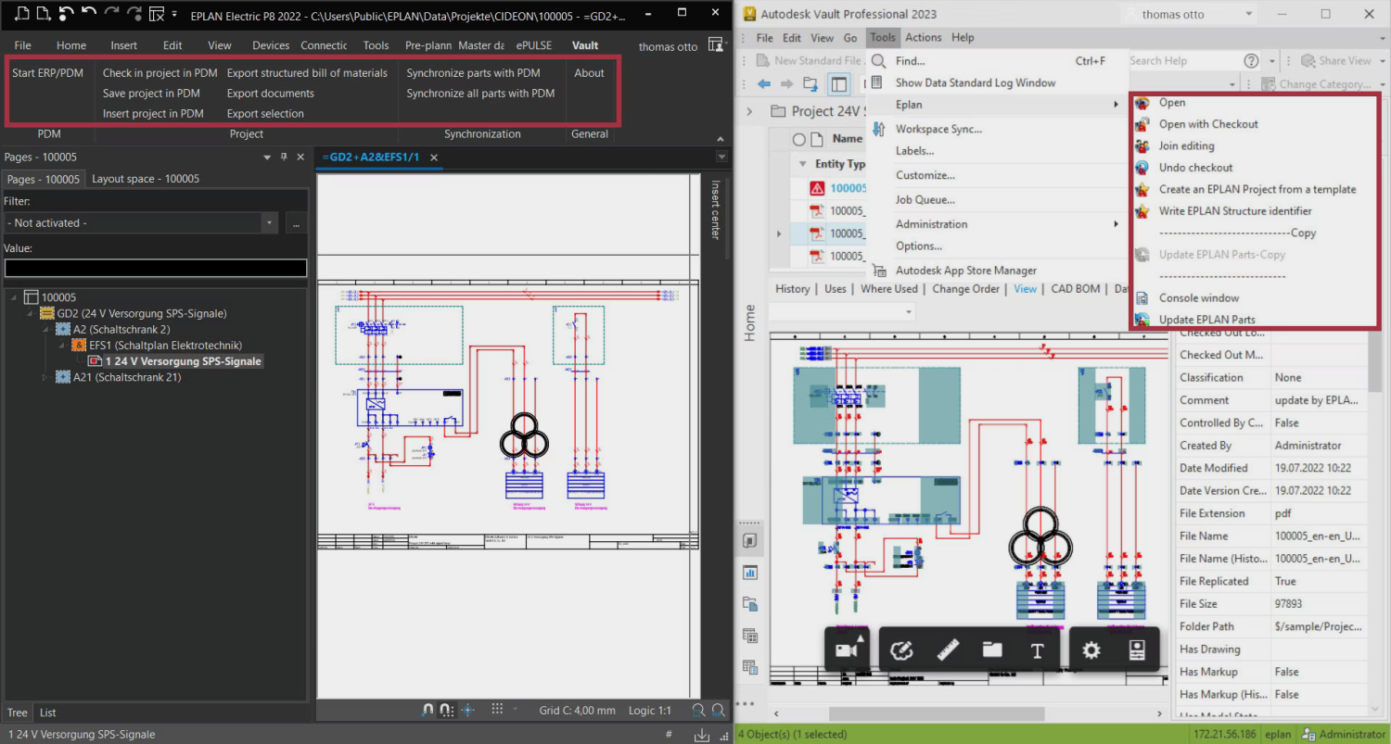This screenshot has width=1391, height=744.
Task: Open the Pages panel dropdown arrow
Action: (268, 157)
